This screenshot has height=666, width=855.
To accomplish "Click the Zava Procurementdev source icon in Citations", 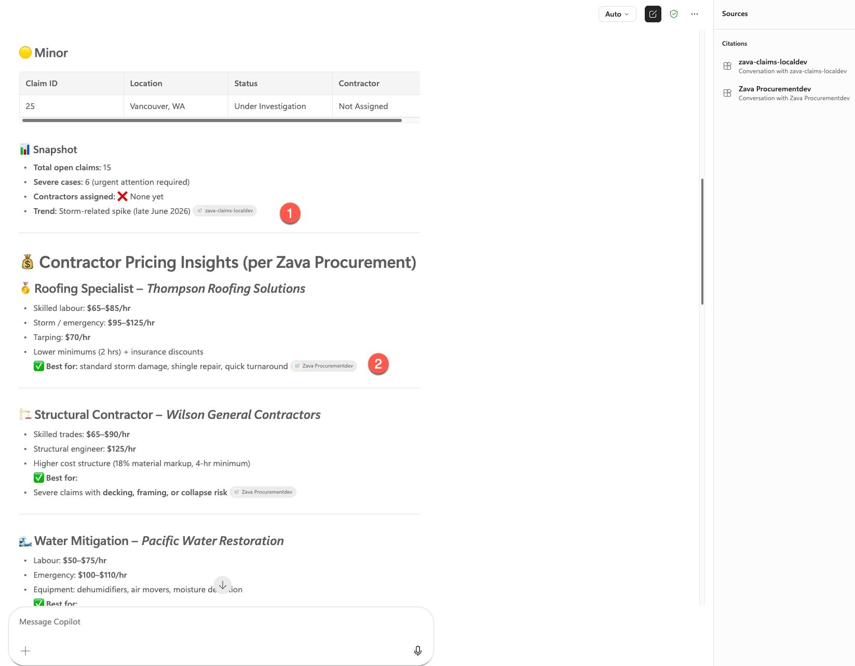I will [727, 93].
